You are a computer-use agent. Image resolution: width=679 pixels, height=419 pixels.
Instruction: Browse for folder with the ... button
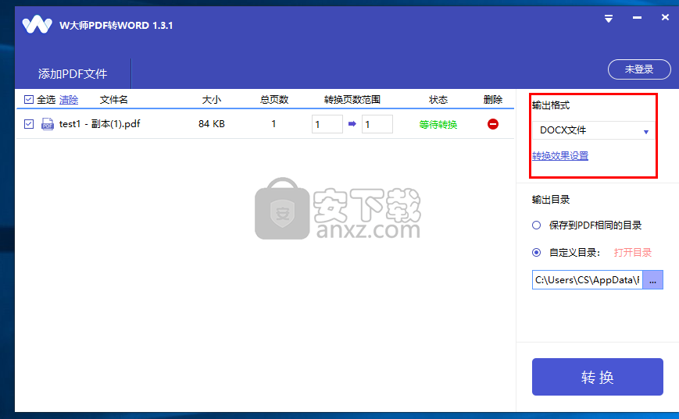pyautogui.click(x=653, y=280)
